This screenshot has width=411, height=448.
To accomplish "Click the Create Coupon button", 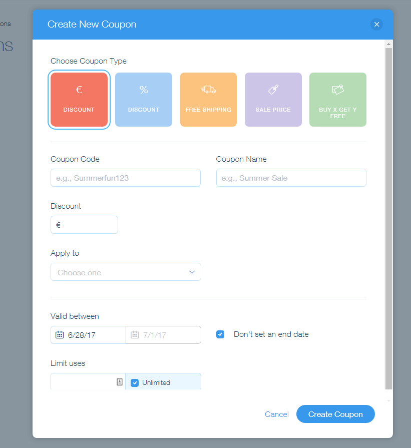I will pos(335,414).
